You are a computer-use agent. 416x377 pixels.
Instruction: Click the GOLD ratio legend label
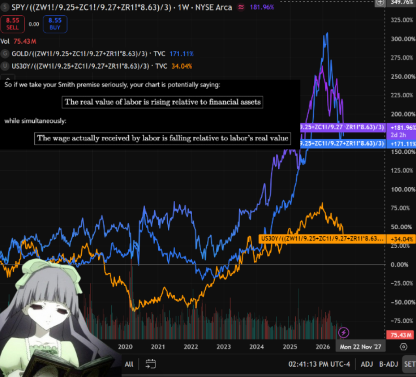[88, 54]
